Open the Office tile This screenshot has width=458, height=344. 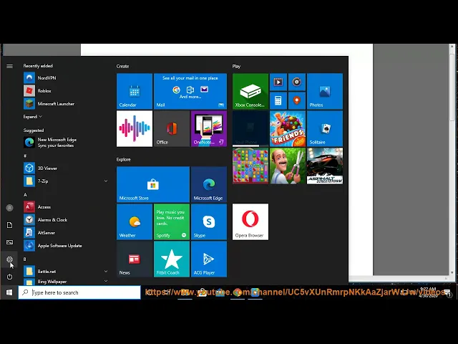pyautogui.click(x=172, y=129)
